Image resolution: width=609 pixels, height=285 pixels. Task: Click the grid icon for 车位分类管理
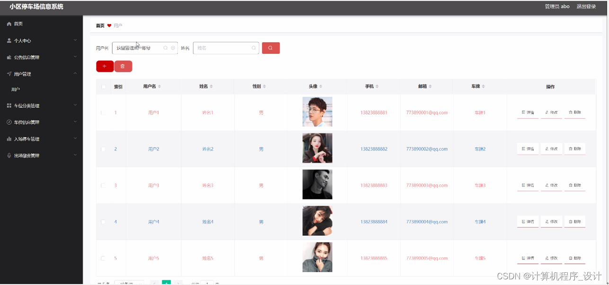click(9, 105)
